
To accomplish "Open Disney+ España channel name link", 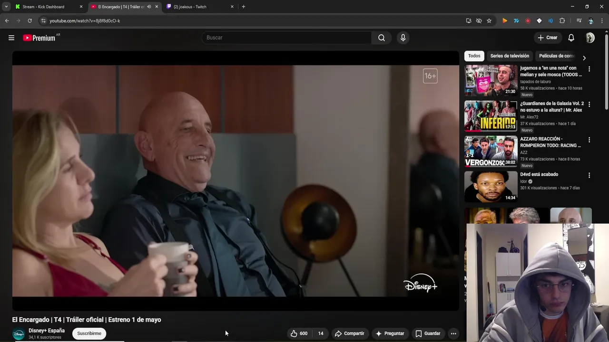I will pos(47,331).
